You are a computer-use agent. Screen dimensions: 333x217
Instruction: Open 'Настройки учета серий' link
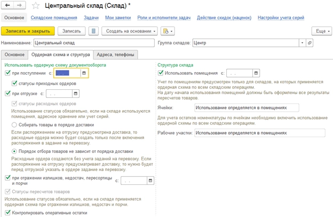[281, 18]
